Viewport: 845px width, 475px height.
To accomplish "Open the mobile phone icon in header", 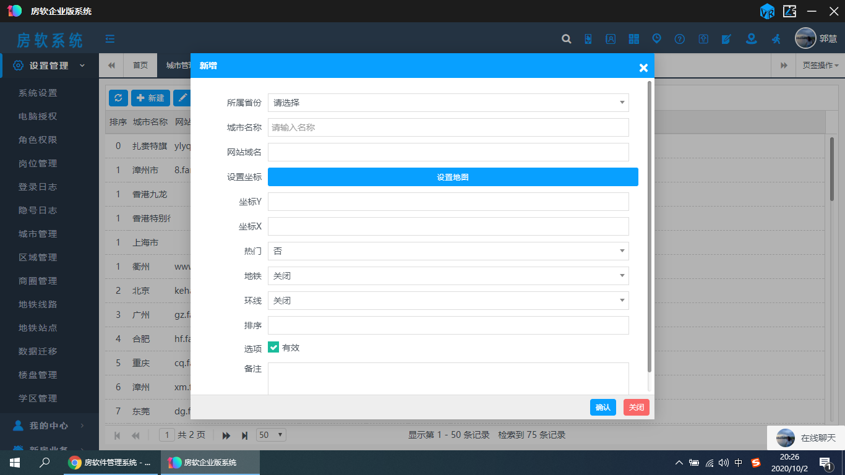I will pos(588,39).
